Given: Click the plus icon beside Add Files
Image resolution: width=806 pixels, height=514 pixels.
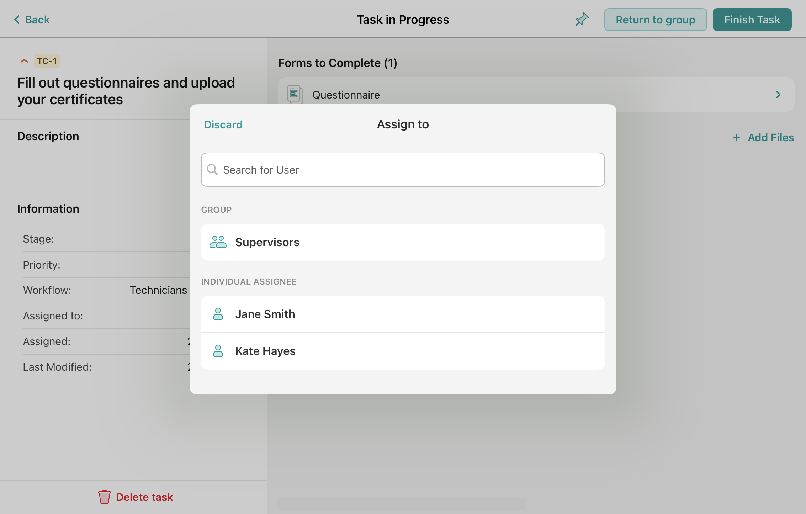Looking at the screenshot, I should click(736, 138).
